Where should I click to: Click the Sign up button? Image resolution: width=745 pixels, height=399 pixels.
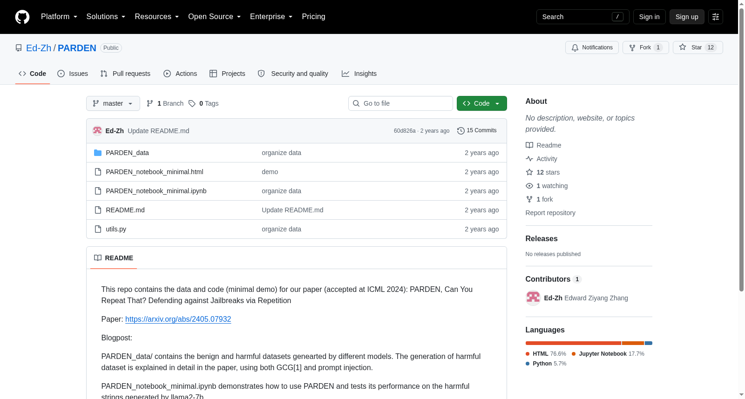(x=687, y=17)
